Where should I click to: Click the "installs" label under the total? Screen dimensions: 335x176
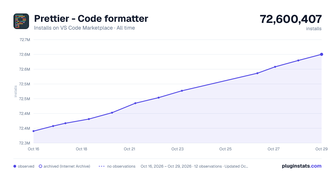pyautogui.click(x=314, y=28)
